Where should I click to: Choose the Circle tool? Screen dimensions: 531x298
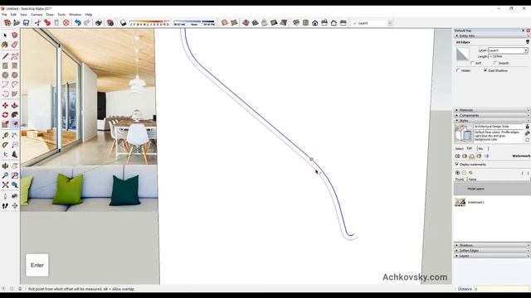pos(5,75)
